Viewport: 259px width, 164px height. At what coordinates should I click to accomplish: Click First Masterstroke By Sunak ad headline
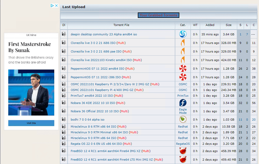click(30, 47)
